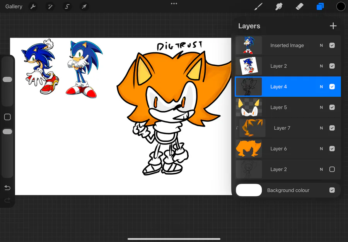The image size is (348, 242).
Task: Activate the Transform arrow tool
Action: coord(84,7)
